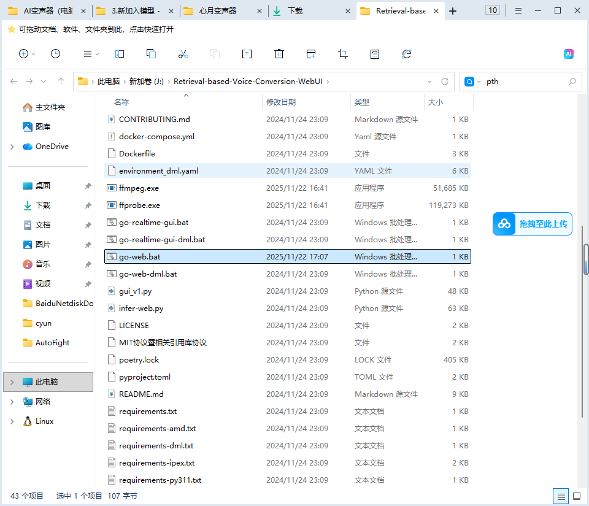Open 桌面 quick access item
The width and height of the screenshot is (589, 506).
pyautogui.click(x=36, y=186)
